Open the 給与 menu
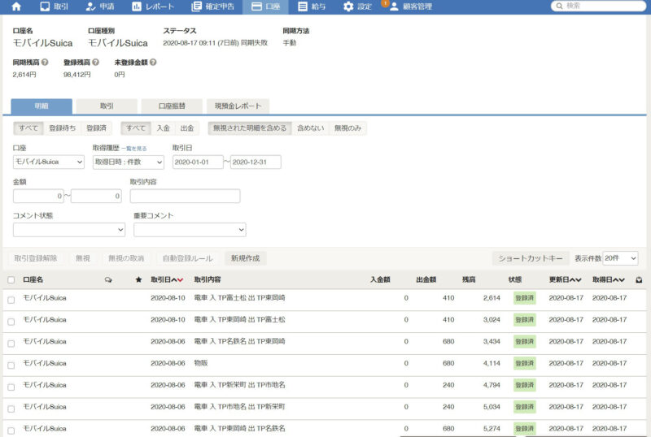 312,6
